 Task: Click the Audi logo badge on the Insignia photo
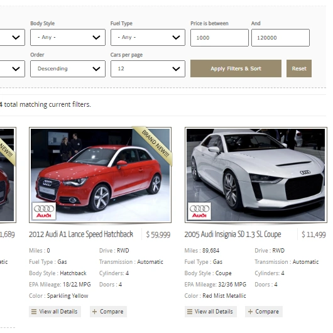click(x=199, y=211)
